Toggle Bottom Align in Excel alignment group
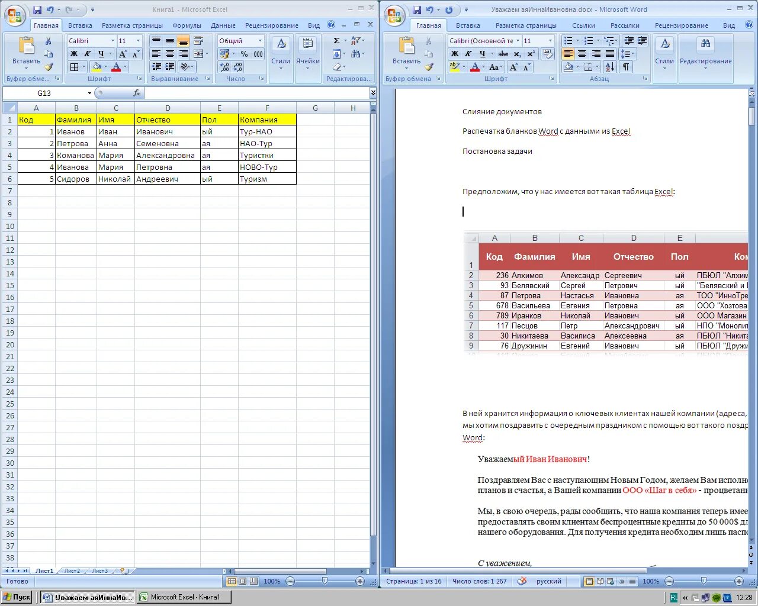This screenshot has height=606, width=758. pos(184,41)
